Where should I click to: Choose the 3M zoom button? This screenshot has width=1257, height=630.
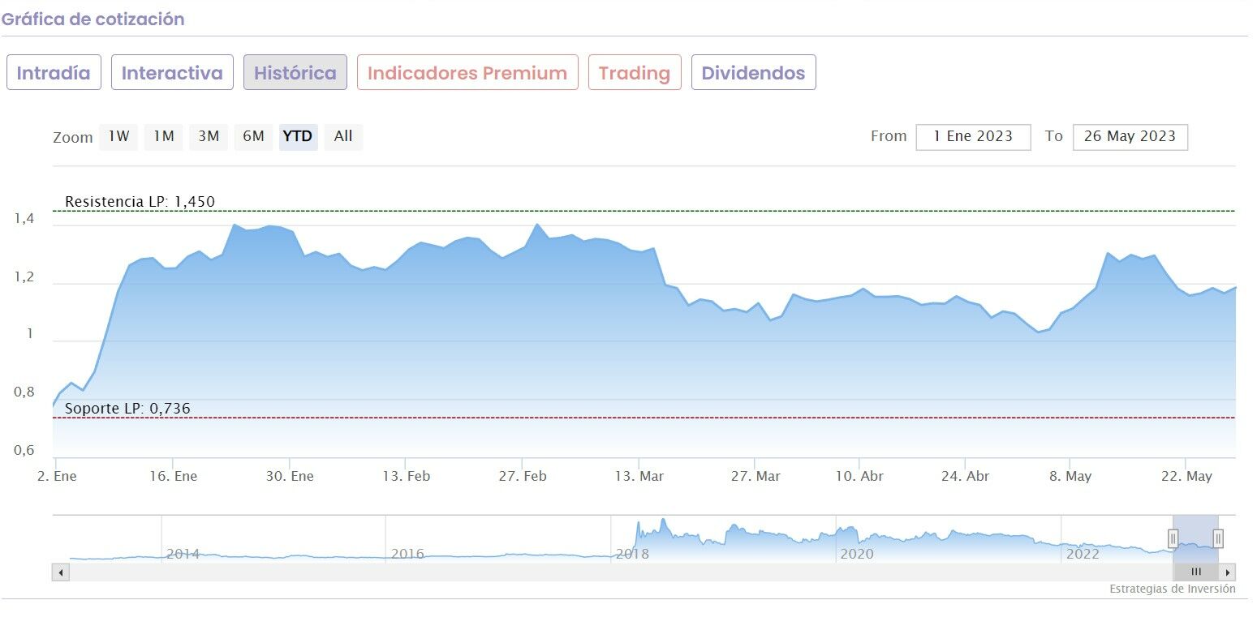[x=209, y=137]
